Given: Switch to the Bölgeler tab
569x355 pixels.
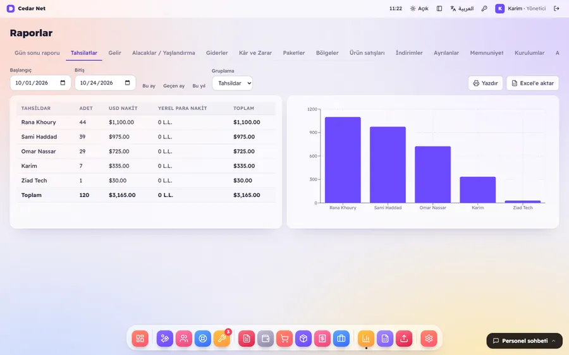Looking at the screenshot, I should [327, 53].
